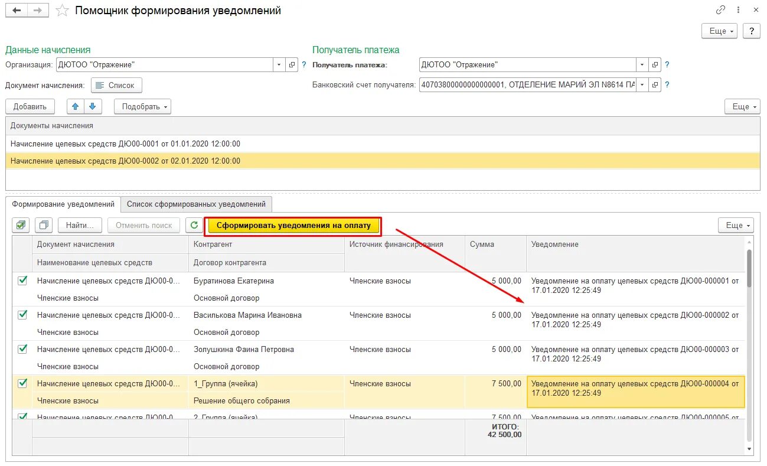The image size is (767, 466).
Task: Open the Еще menu in the notifications tab toolbar
Action: coord(736,225)
